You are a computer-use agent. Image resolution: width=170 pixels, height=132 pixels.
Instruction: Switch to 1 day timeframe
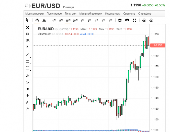96,20
